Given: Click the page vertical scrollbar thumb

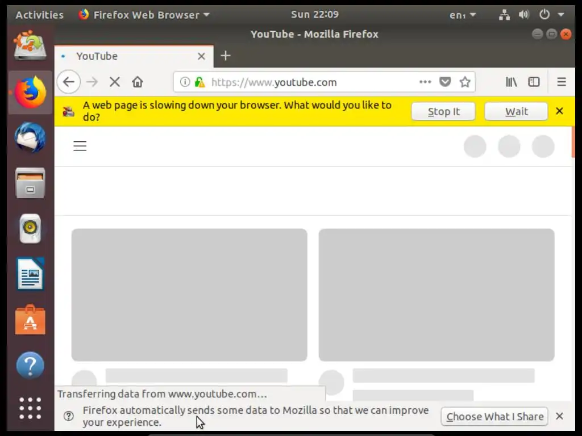Looking at the screenshot, I should point(573,142).
